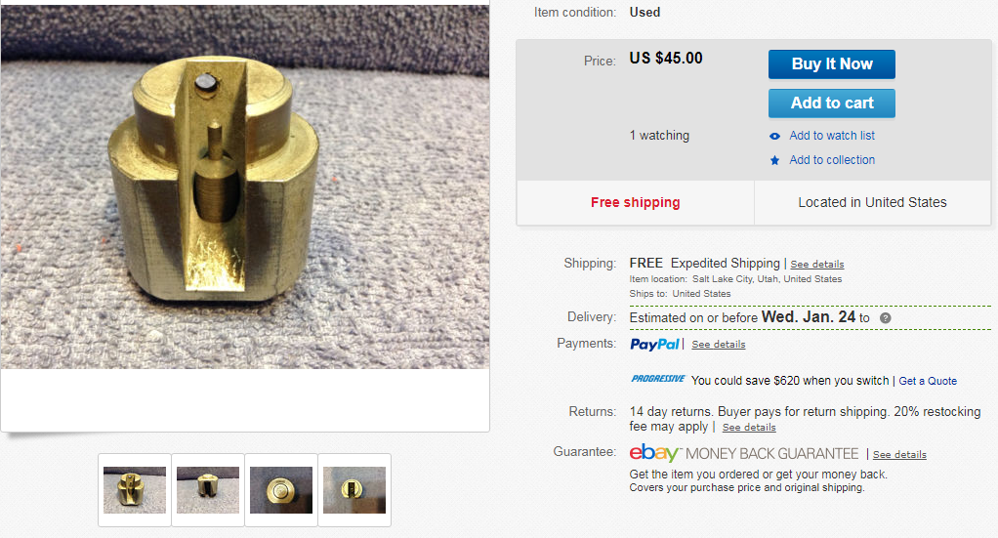Screen dimensions: 998x538
Task: Click the Buy It Now button
Action: click(x=831, y=64)
